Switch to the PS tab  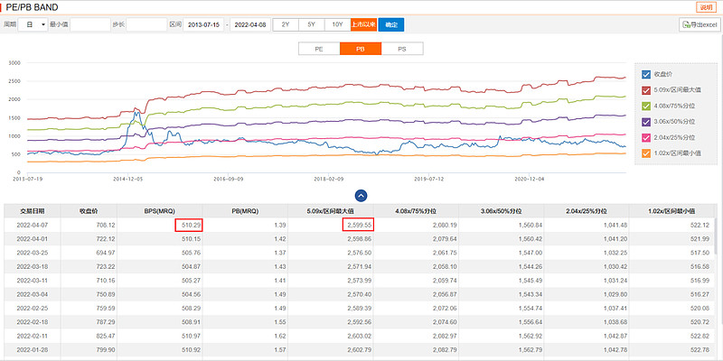point(401,49)
